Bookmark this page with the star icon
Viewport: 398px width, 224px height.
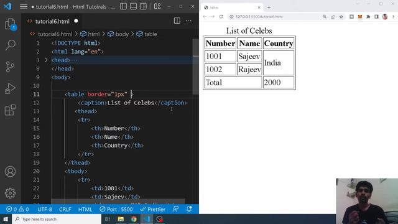point(341,17)
